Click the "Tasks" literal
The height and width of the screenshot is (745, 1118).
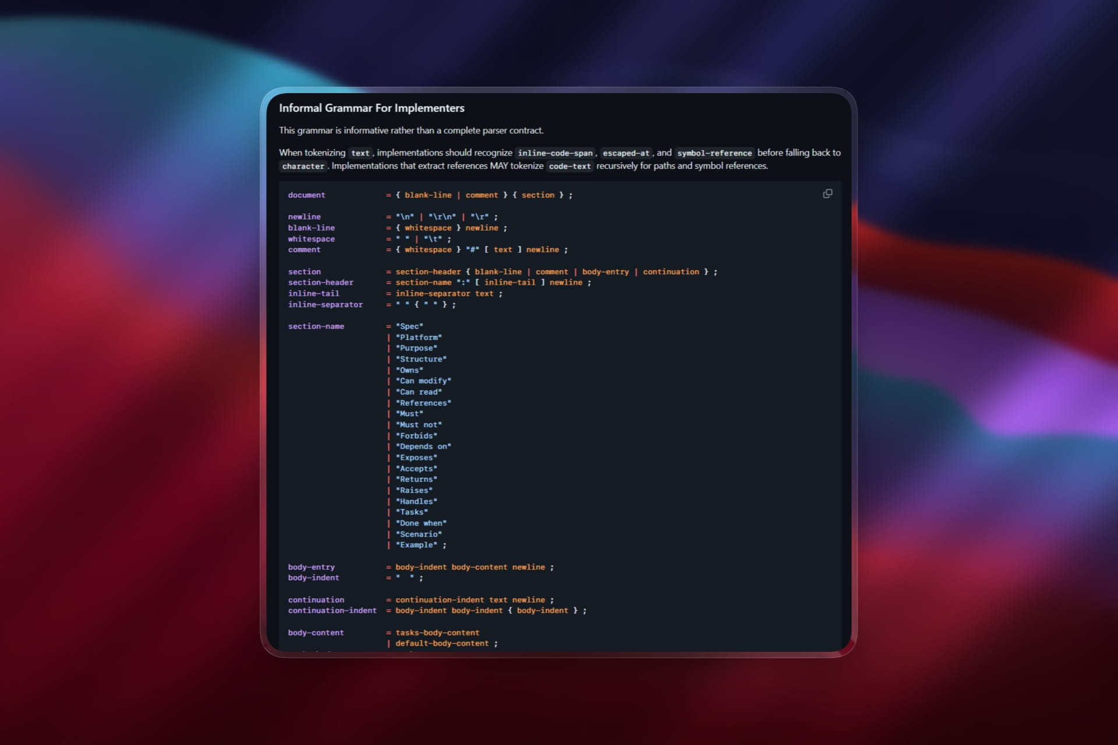tap(412, 512)
